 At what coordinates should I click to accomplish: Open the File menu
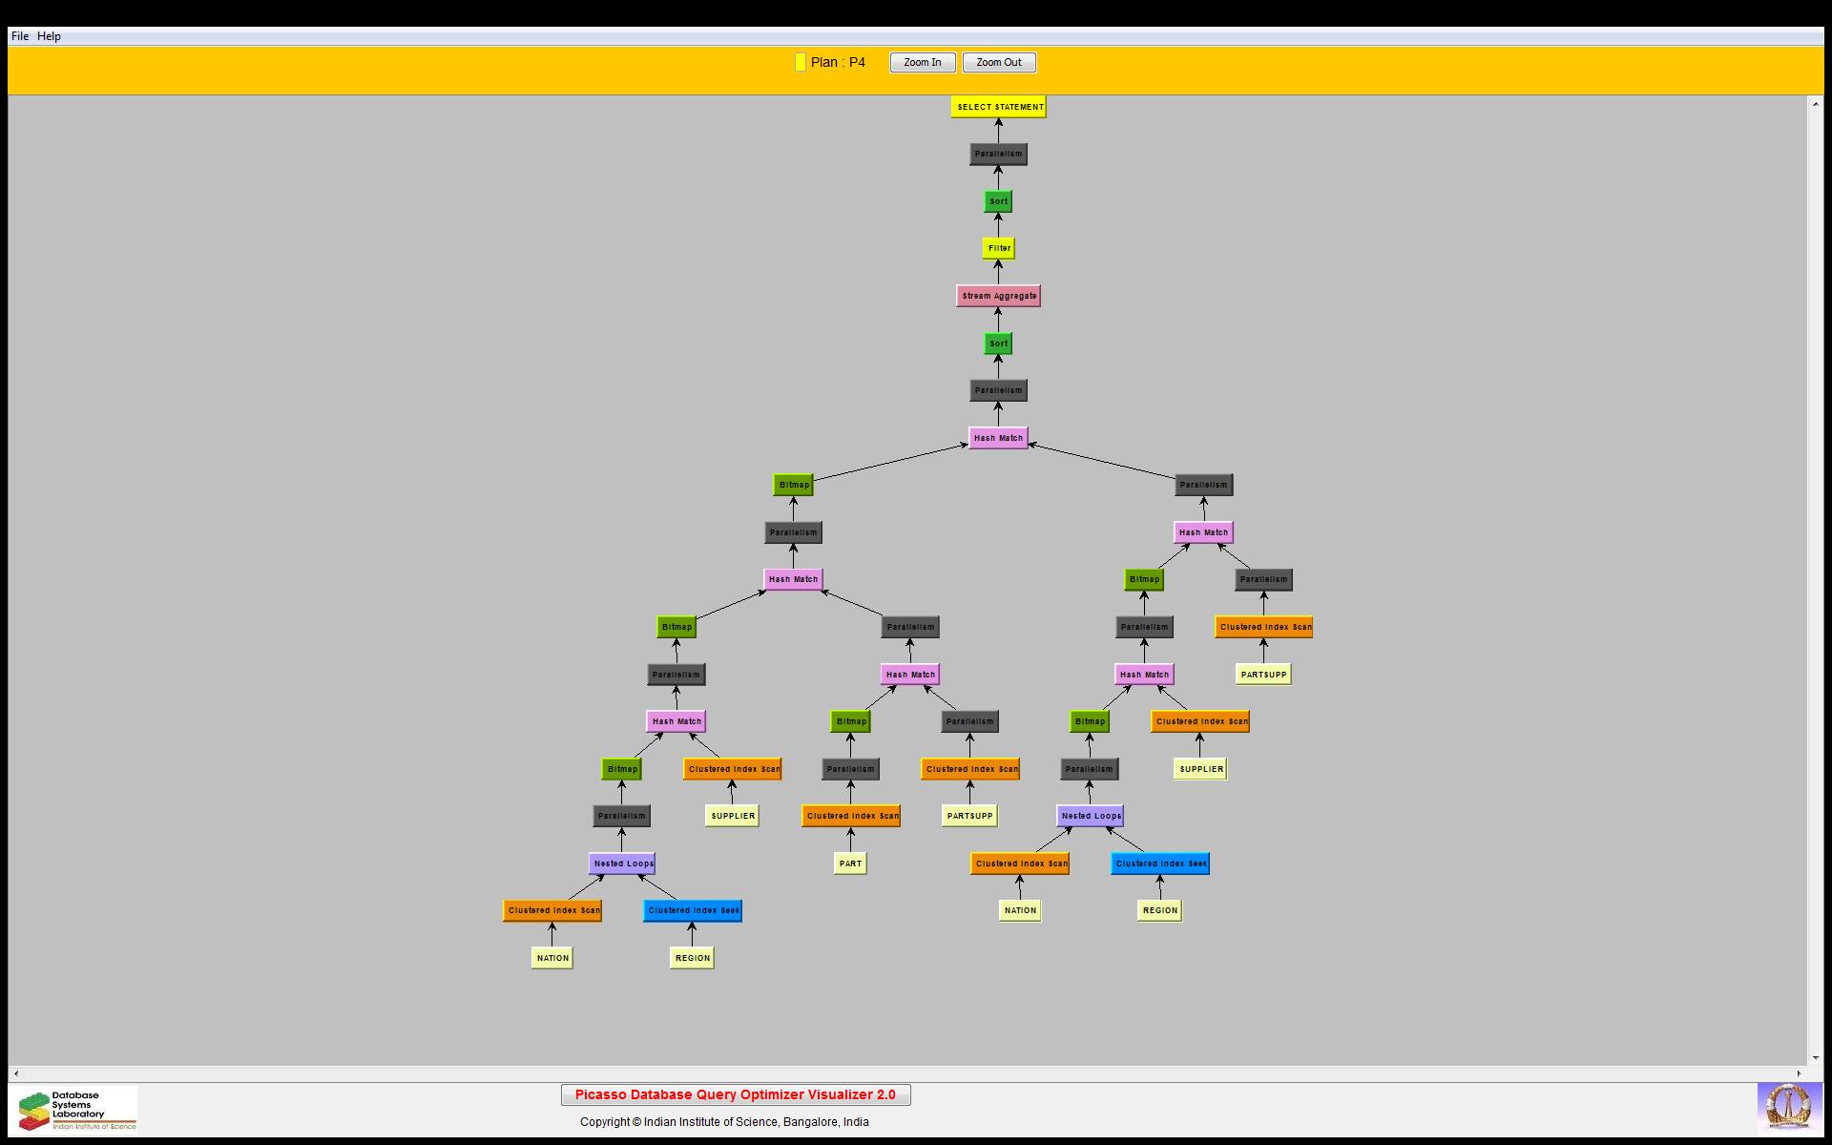click(19, 36)
